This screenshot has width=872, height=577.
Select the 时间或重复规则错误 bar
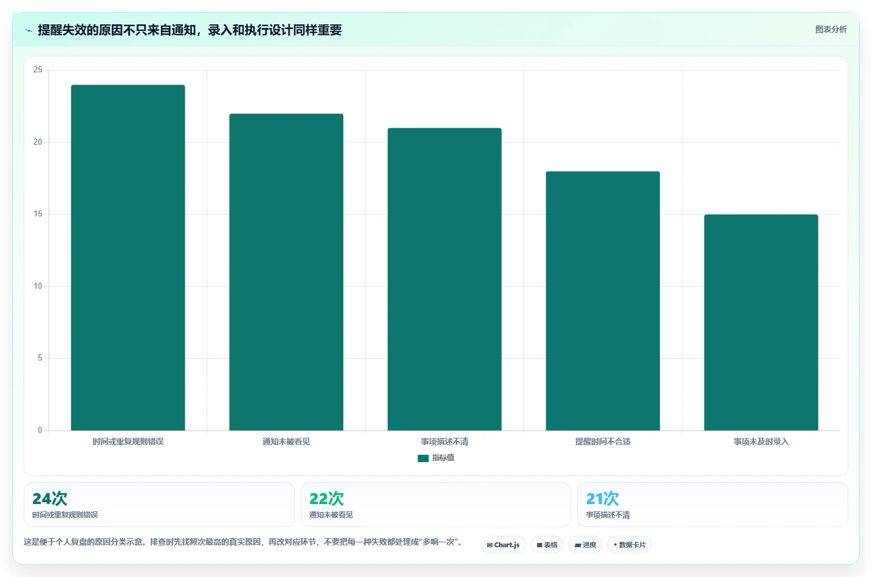tap(128, 258)
